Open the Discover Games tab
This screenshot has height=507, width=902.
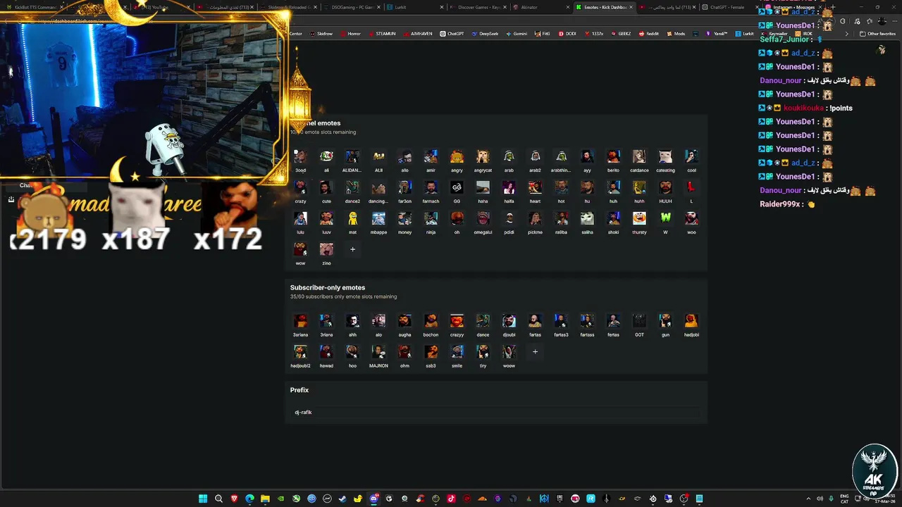coord(478,7)
